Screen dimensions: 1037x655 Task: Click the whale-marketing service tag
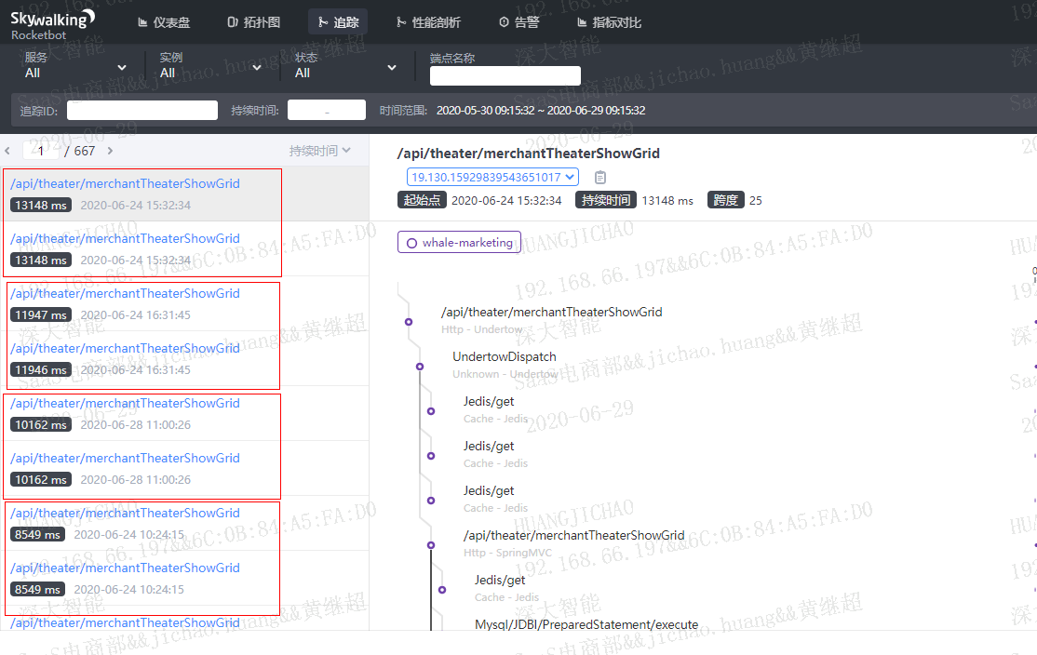pos(459,243)
